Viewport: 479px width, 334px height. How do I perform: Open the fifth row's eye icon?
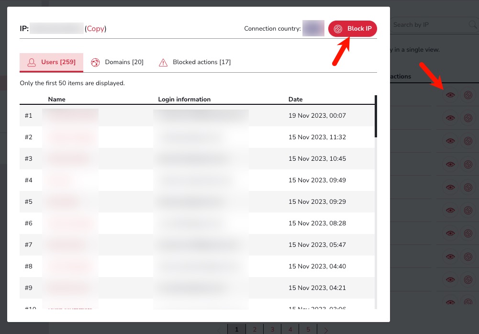click(450, 187)
